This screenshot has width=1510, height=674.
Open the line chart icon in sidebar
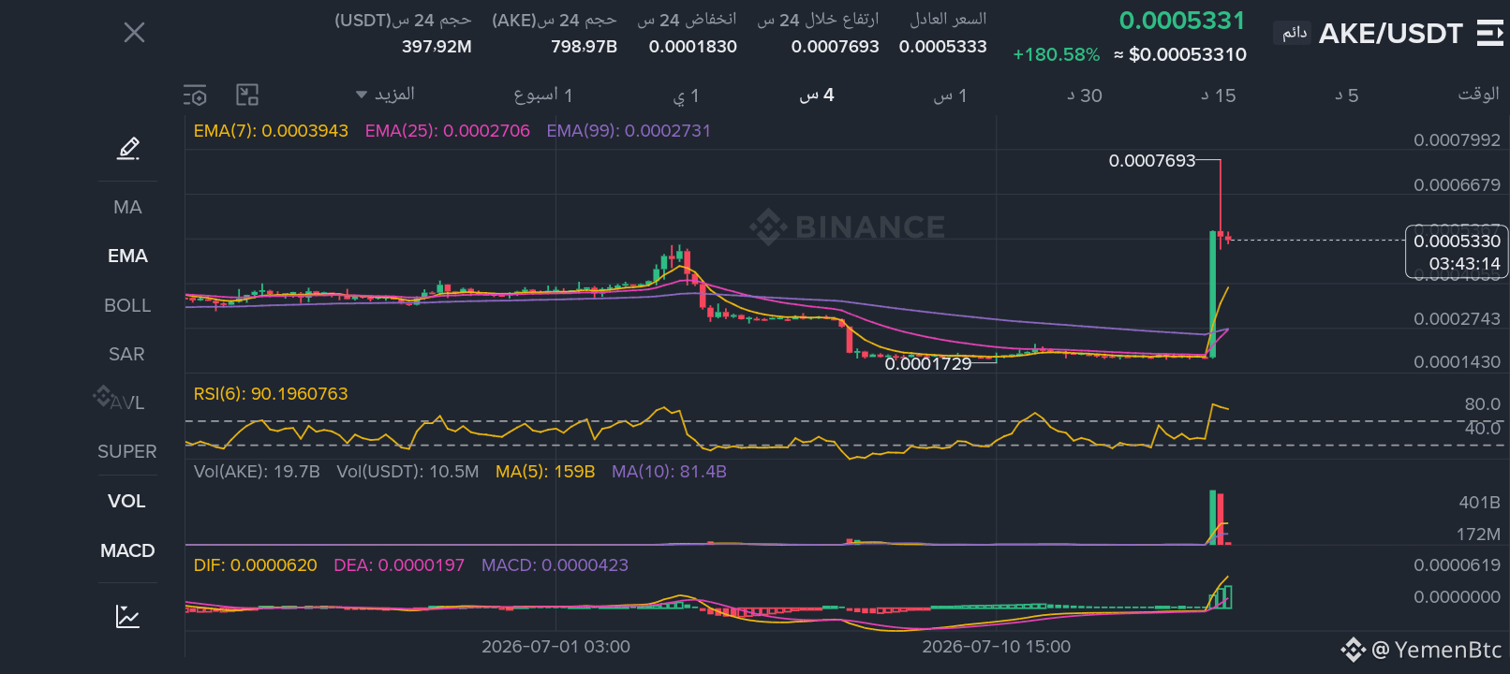point(127,616)
